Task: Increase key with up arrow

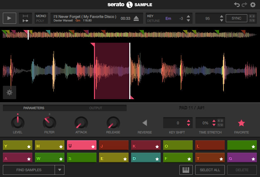Action: [188, 16]
